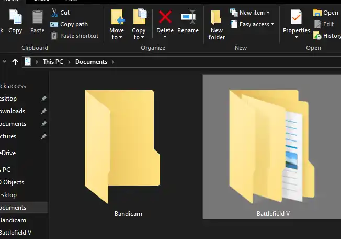Click the pin icon next to Pictures

coord(44,136)
